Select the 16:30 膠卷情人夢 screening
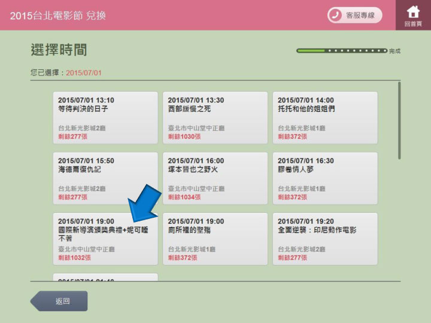This screenshot has width=431, height=323. 325,178
